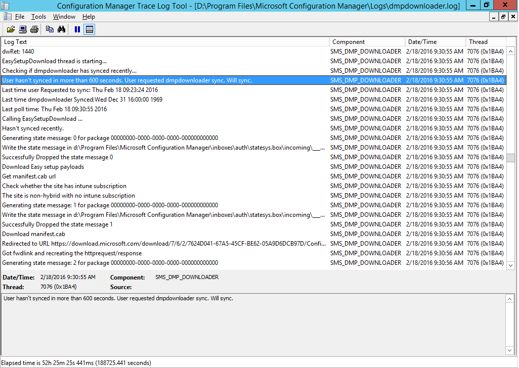
Task: Select 'Last poll time' log row
Action: coord(253,109)
